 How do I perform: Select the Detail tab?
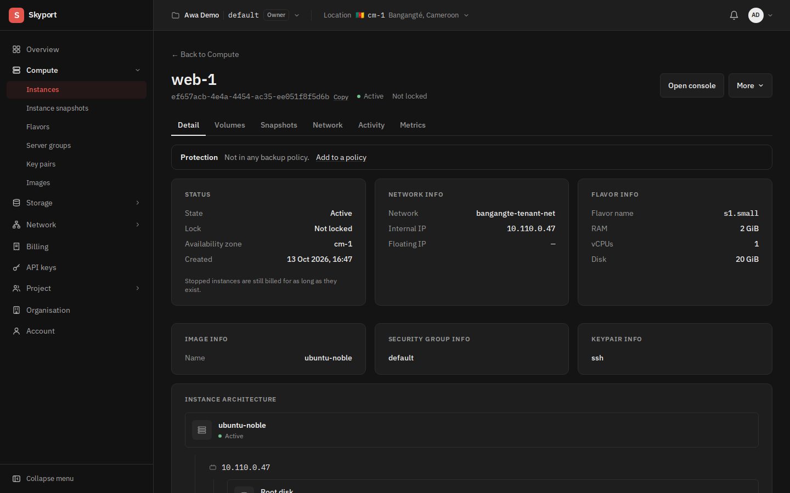point(188,125)
